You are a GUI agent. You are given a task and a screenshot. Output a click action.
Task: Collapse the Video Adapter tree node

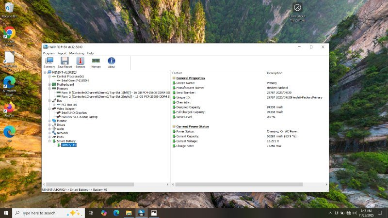click(49, 109)
